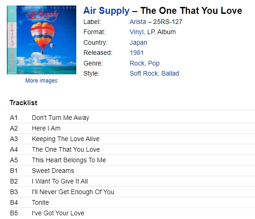Select the Vinyl format link
Image resolution: width=255 pixels, height=219 pixels.
(x=137, y=32)
